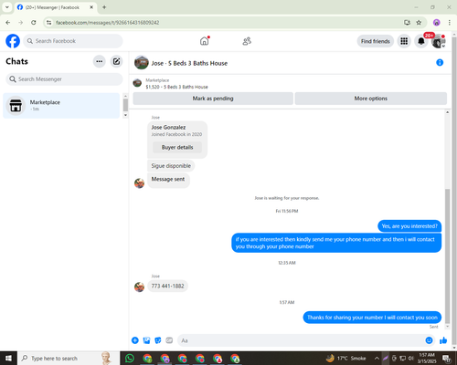Open the Windows Start menu

tap(8, 359)
